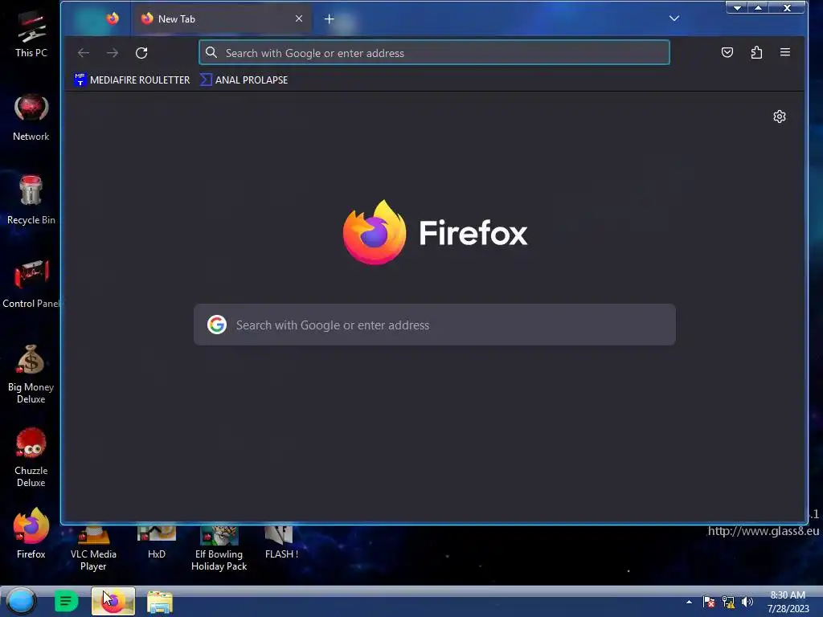
Task: Select Network desktop icon
Action: coord(31,118)
